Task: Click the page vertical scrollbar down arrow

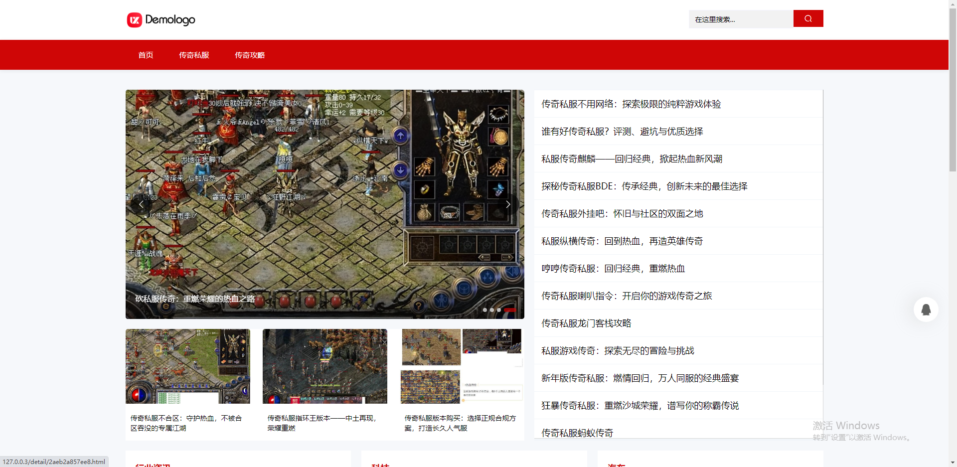Action: coord(953,462)
